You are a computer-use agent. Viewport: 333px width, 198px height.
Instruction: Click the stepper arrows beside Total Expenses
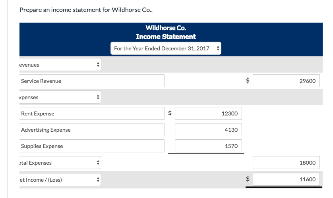(98, 163)
